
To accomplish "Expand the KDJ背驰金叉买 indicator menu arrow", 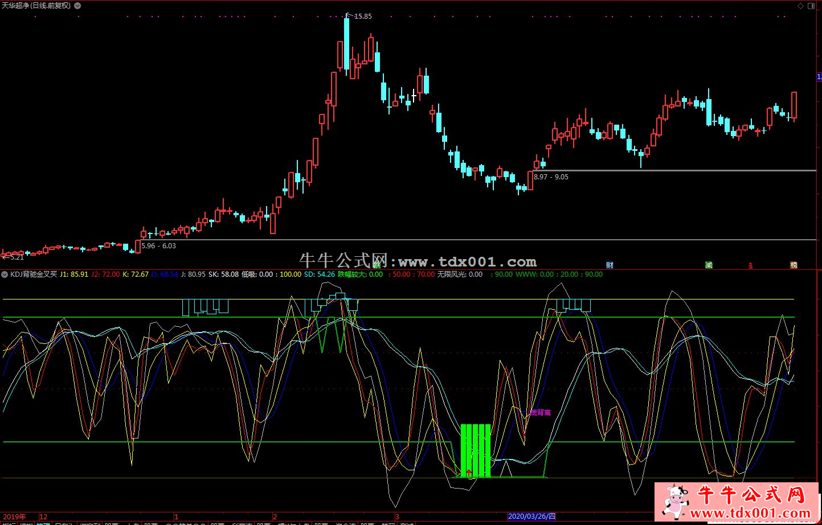I will [x=5, y=274].
